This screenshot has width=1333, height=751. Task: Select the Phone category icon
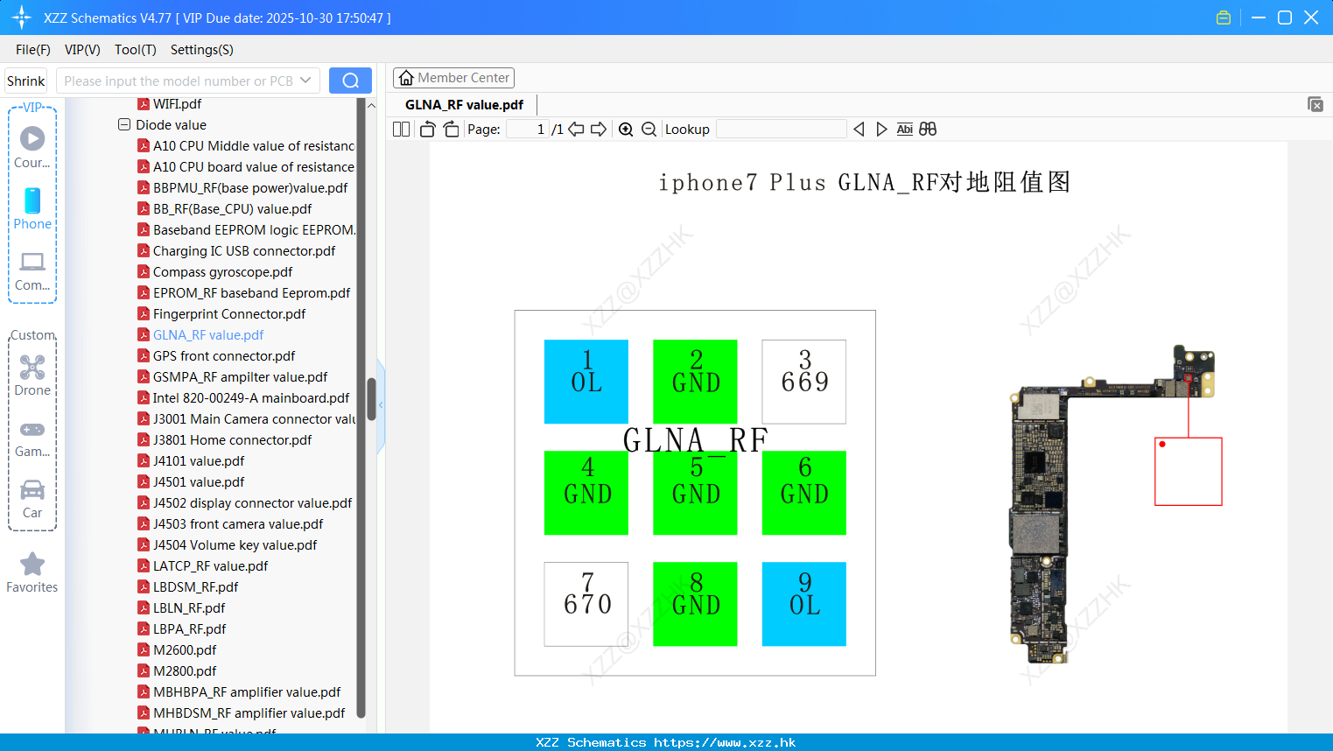pos(32,209)
